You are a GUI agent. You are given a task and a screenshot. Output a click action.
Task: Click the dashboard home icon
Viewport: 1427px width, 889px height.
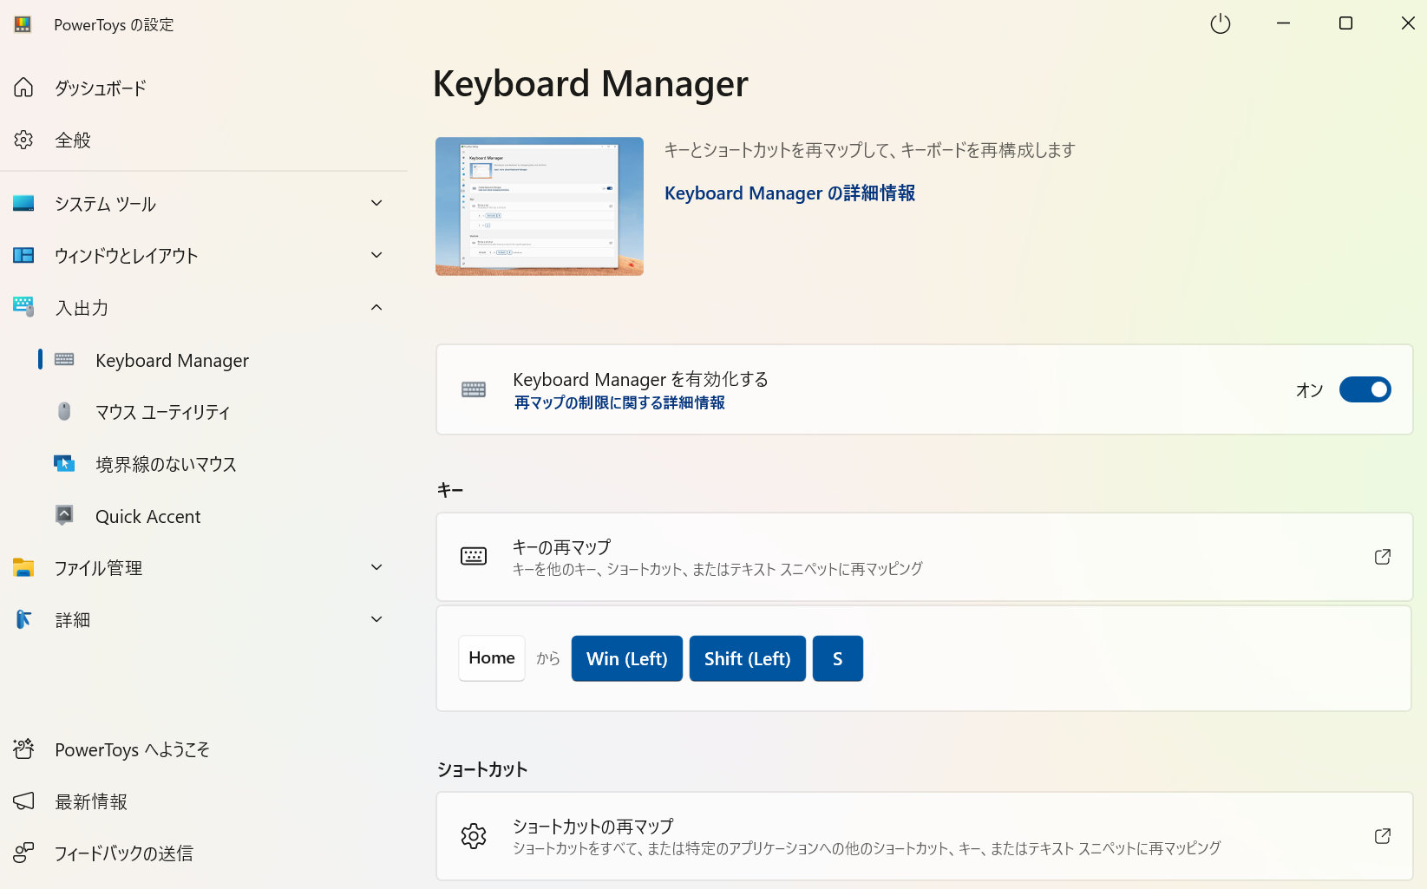click(x=23, y=88)
